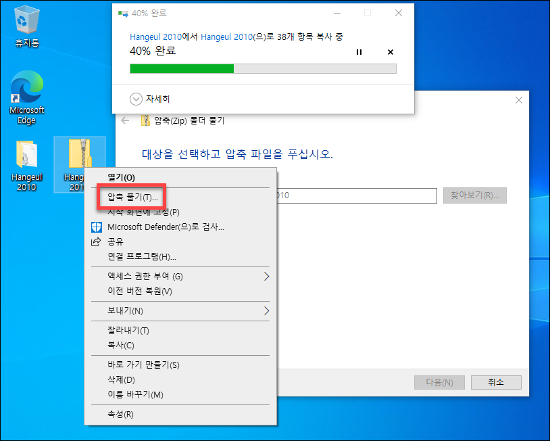This screenshot has height=441, width=550.
Task: Minimize the copy progress window
Action: point(337,14)
